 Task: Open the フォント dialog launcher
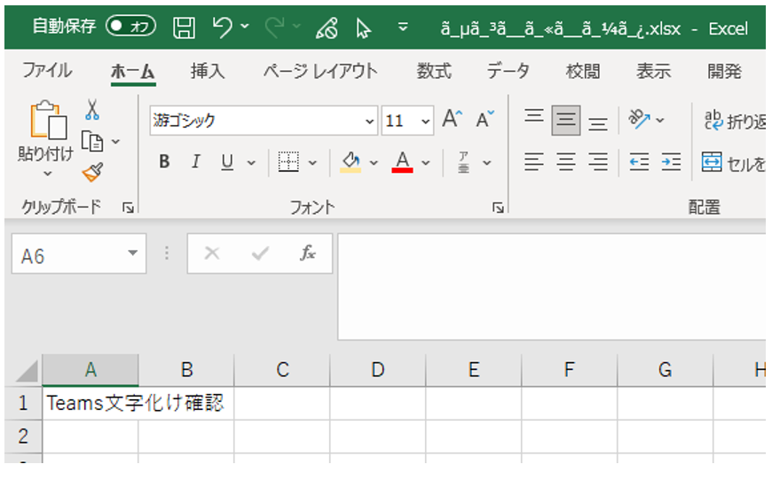498,209
